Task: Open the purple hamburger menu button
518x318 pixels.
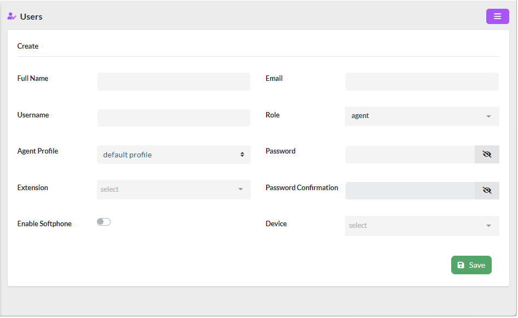Action: coord(497,16)
